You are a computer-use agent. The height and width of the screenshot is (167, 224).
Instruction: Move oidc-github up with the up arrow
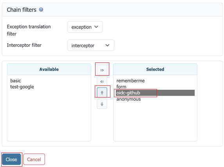pyautogui.click(x=102, y=93)
